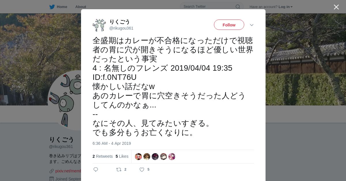Screen dimensions: 346x181
Task: Go to the Home tab
Action: (x=58, y=7)
